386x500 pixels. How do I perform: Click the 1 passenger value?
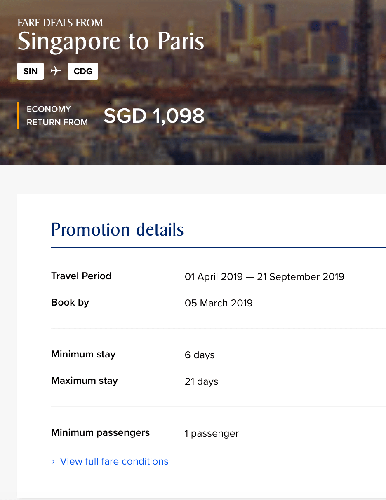click(212, 433)
